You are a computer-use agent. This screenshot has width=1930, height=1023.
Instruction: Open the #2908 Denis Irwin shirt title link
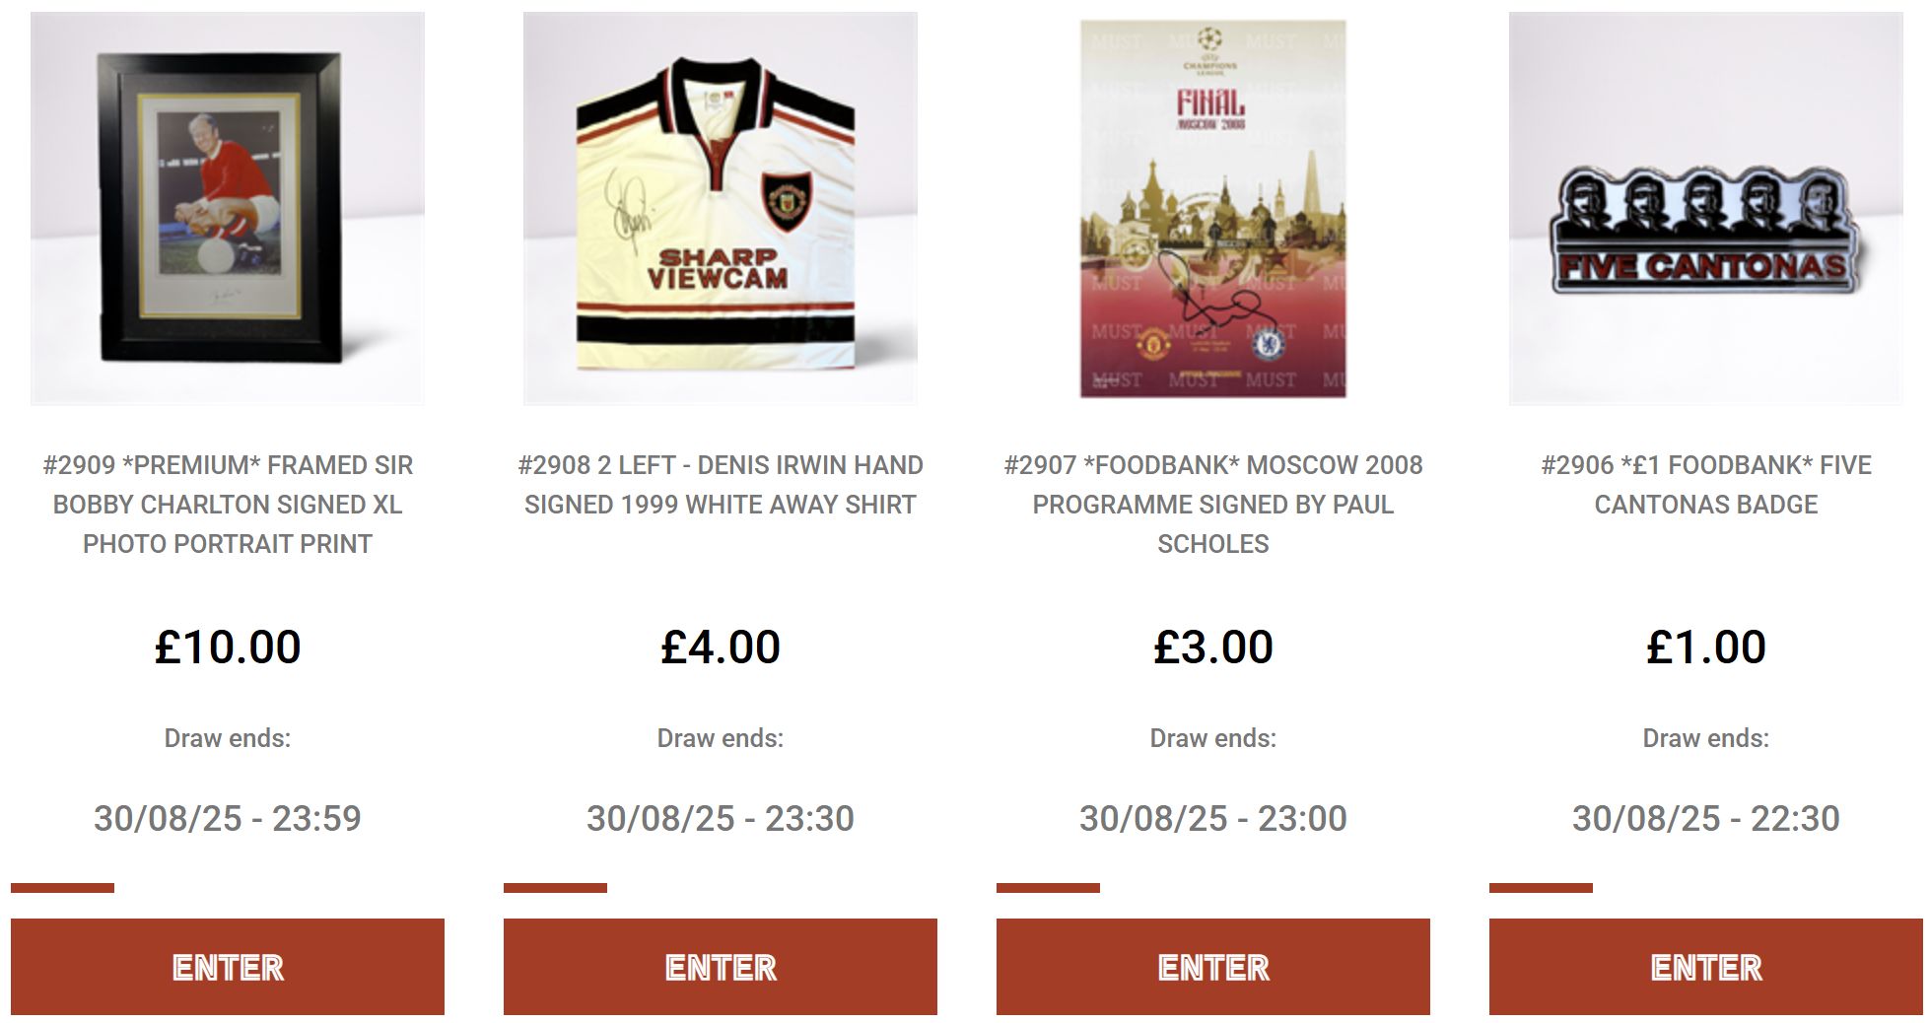[x=721, y=485]
